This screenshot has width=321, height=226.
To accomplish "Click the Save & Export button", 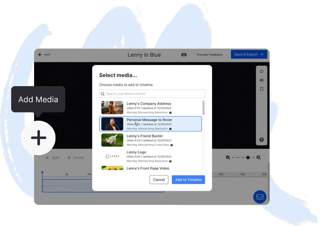I will (249, 55).
